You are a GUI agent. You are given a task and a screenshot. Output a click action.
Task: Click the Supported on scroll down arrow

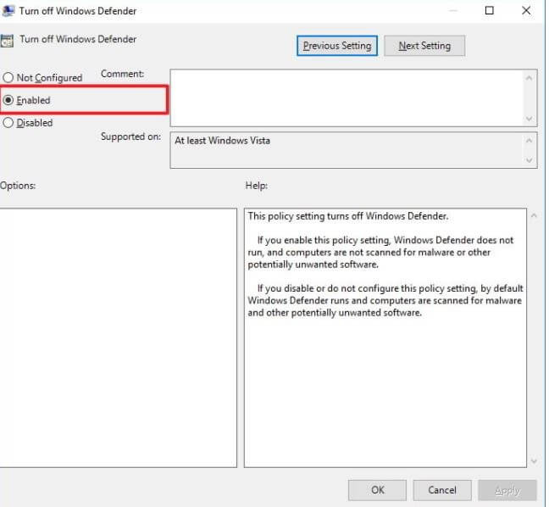point(530,160)
